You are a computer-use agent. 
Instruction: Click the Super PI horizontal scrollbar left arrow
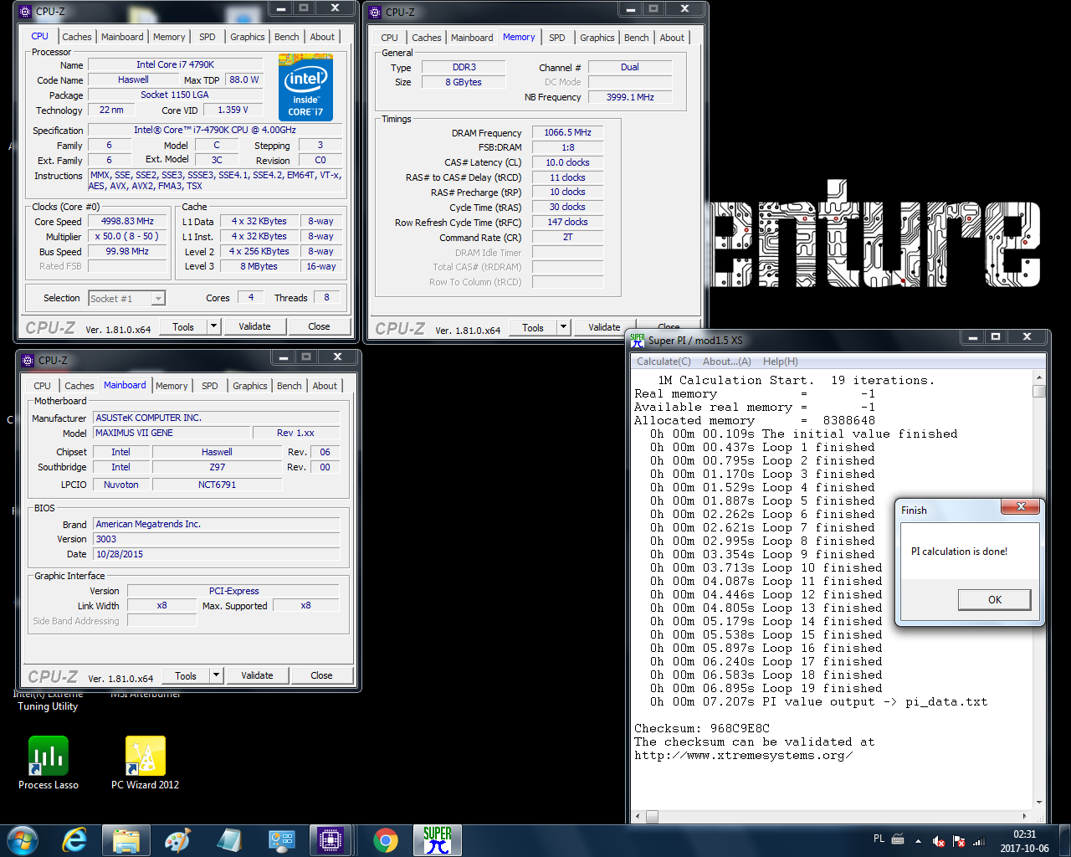(x=638, y=816)
